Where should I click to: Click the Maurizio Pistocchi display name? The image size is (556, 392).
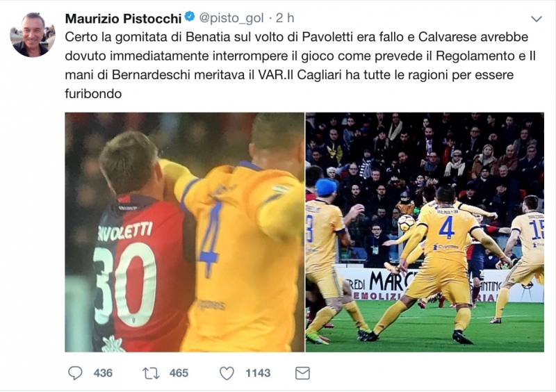[x=123, y=19]
